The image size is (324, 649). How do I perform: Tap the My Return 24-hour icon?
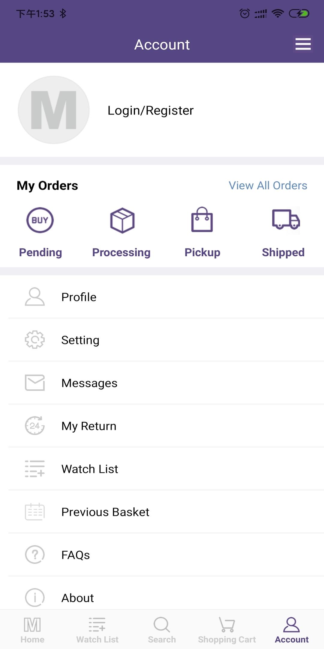(35, 426)
